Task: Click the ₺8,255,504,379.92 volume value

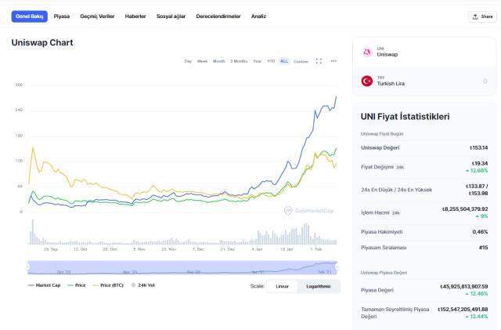Action: pyautogui.click(x=465, y=209)
